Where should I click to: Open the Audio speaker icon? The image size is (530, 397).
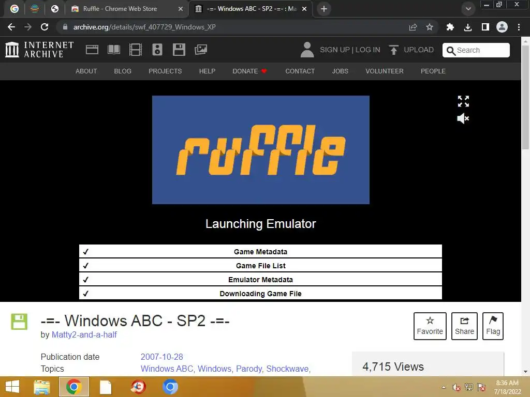click(157, 50)
